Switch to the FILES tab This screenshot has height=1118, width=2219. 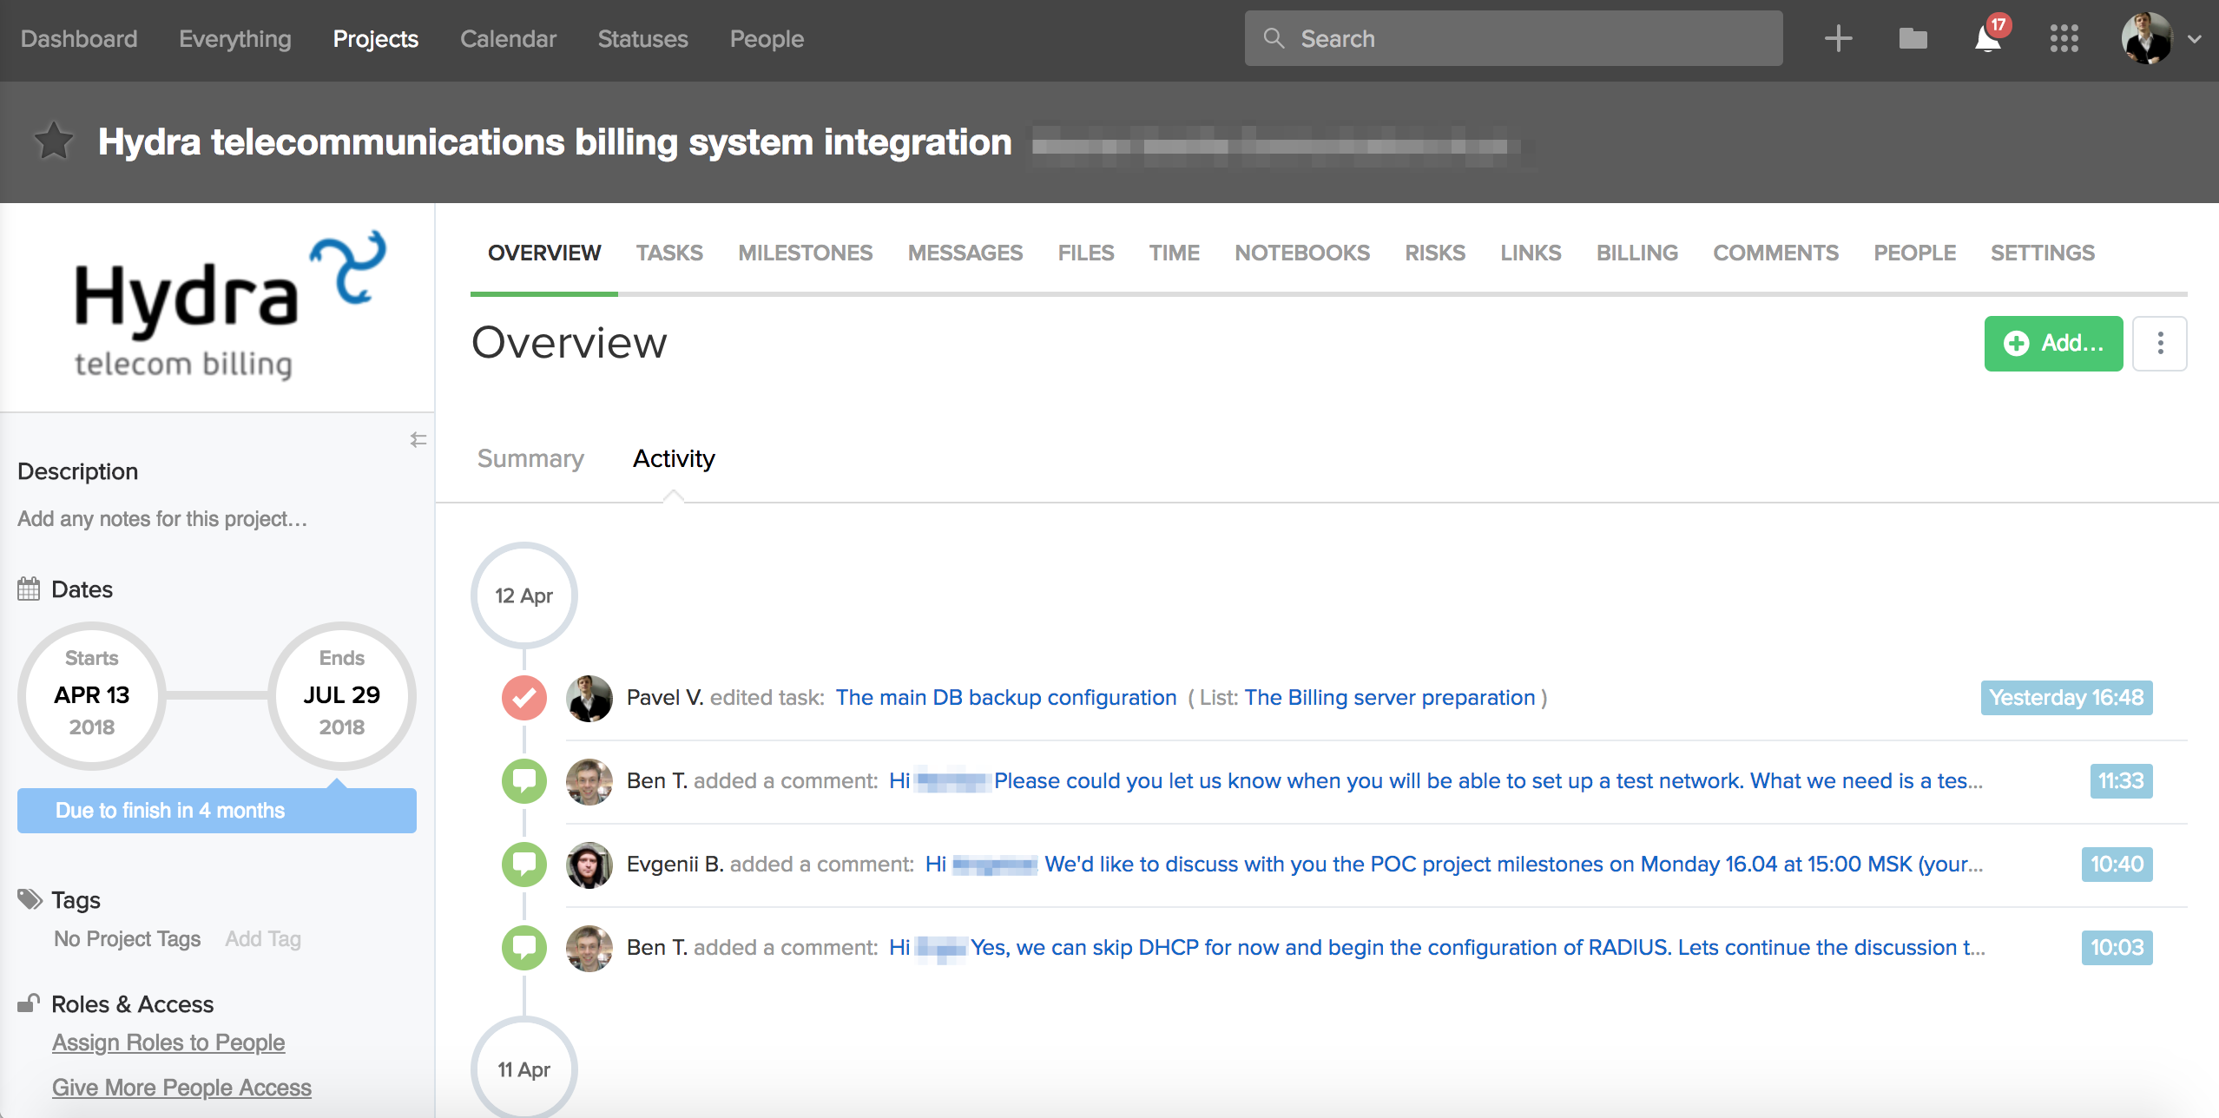click(1086, 253)
